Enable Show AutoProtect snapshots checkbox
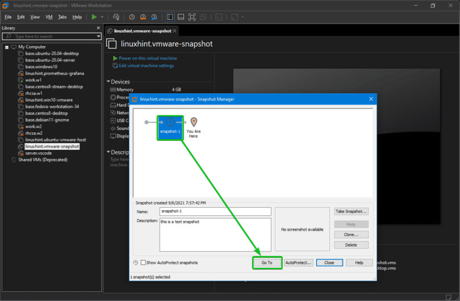This screenshot has height=301, width=460. [x=143, y=262]
